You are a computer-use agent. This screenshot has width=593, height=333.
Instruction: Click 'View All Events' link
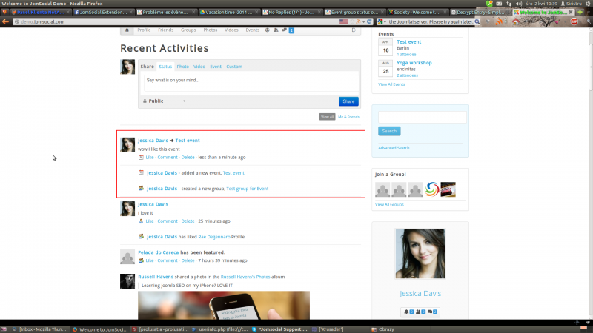(x=391, y=84)
